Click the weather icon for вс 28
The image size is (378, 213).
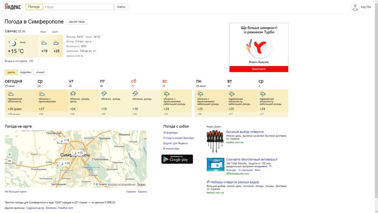tap(167, 93)
